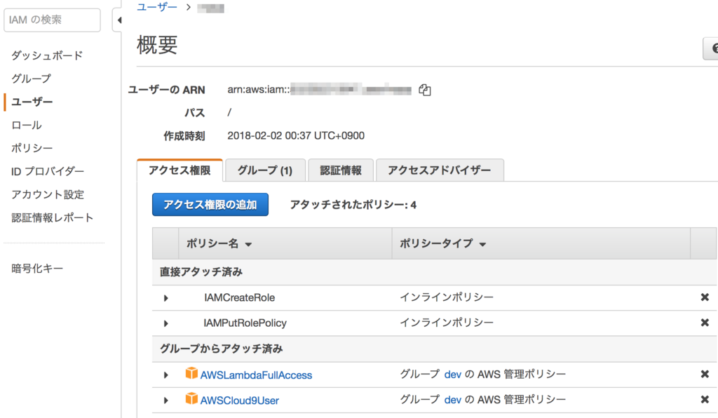Switch to the アクセス権限 tab
Image resolution: width=718 pixels, height=418 pixels.
point(179,170)
